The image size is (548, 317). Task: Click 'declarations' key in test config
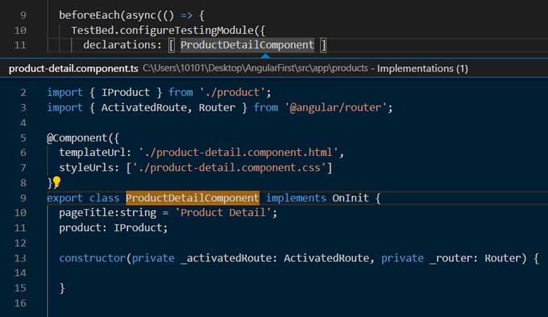119,45
